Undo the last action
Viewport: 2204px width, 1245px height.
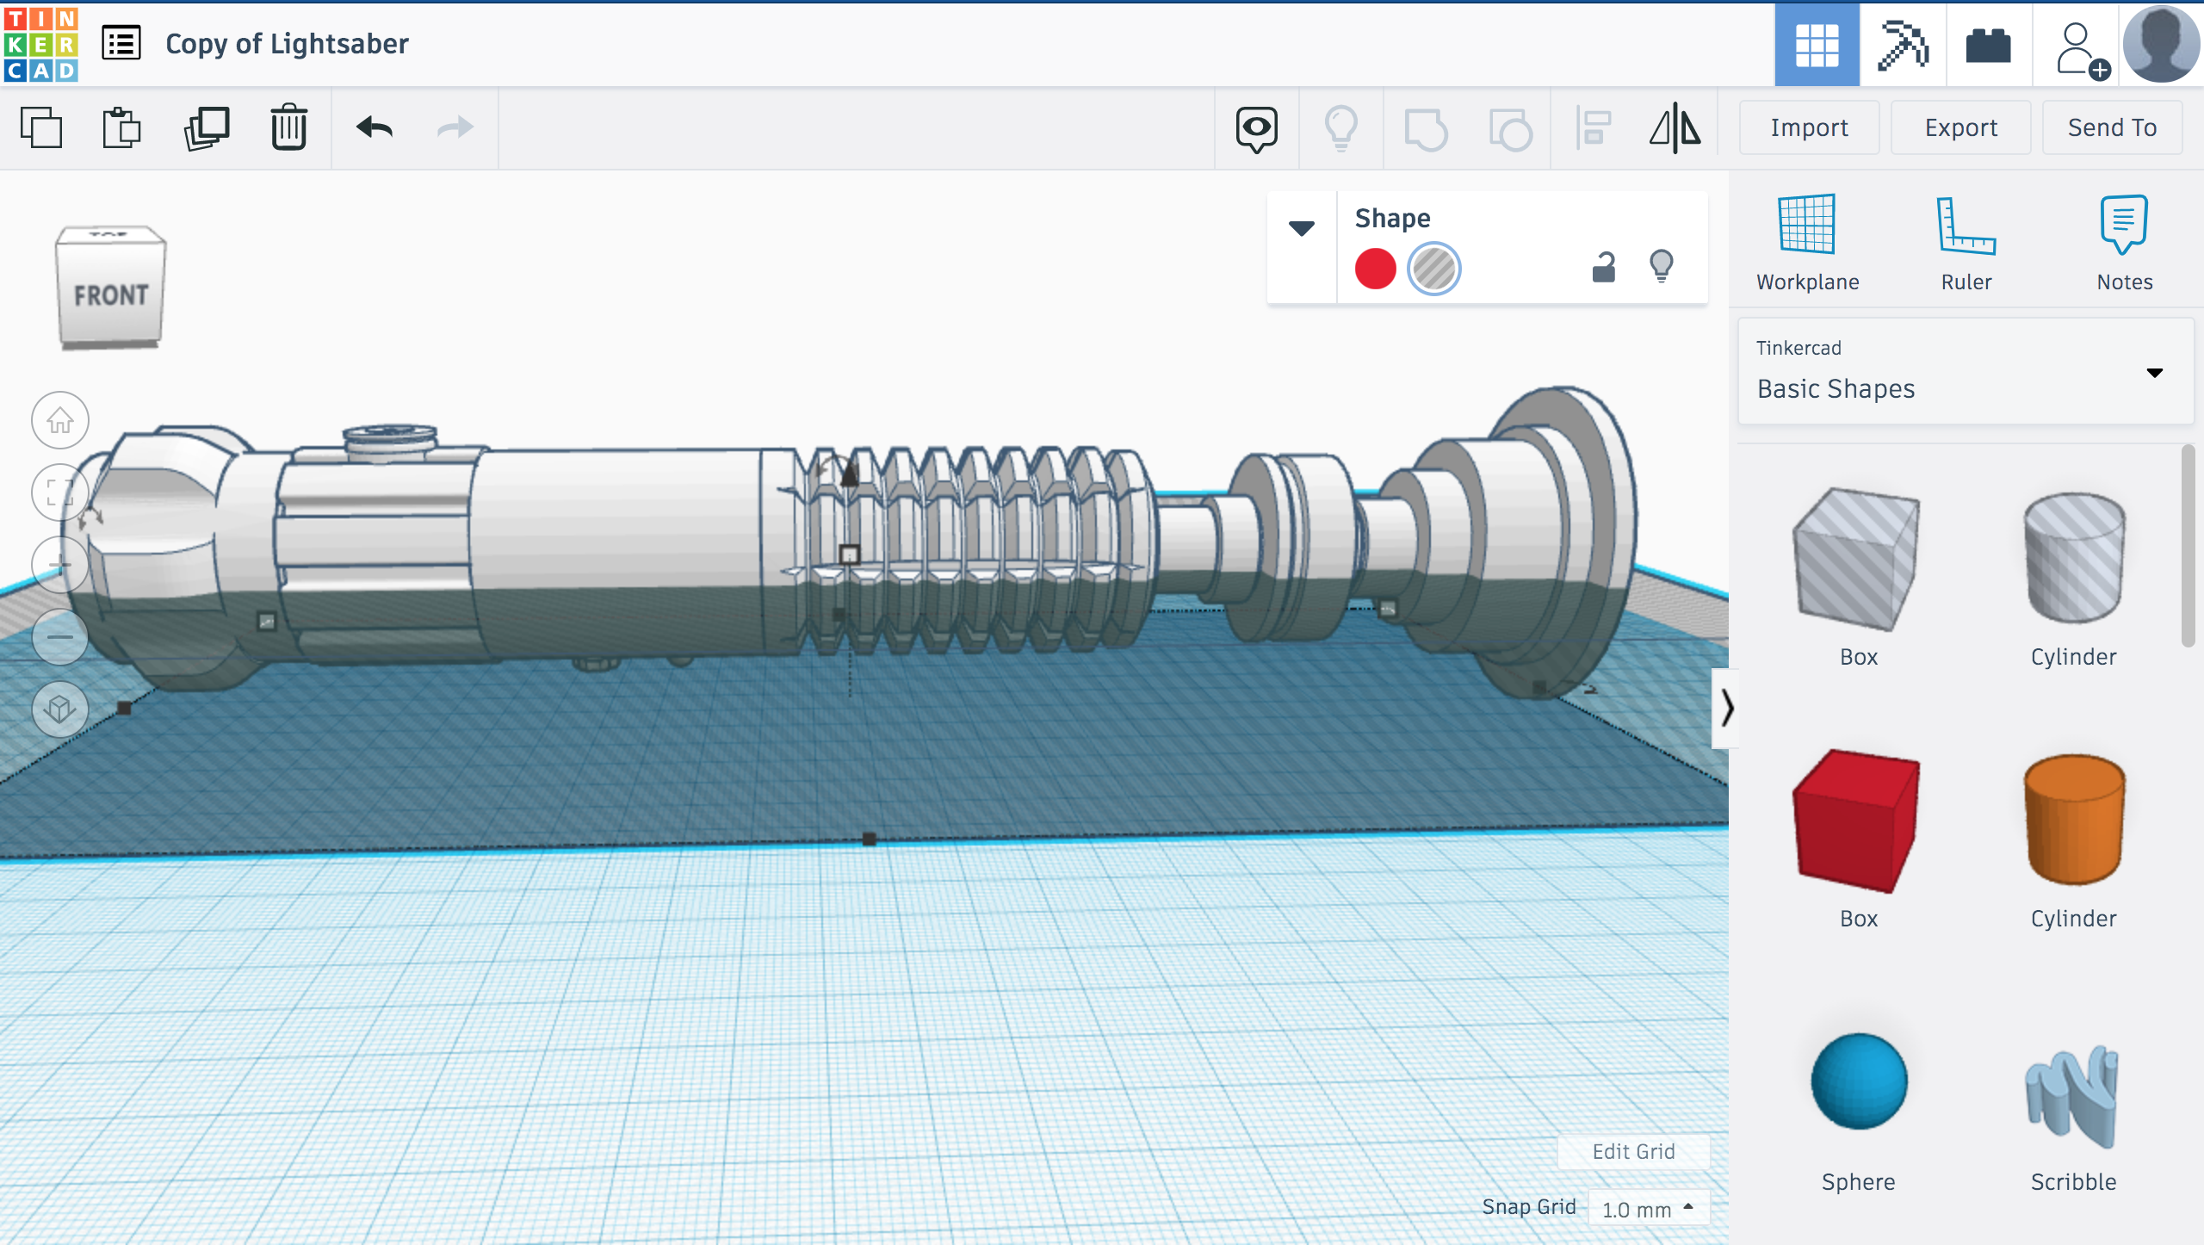point(375,127)
